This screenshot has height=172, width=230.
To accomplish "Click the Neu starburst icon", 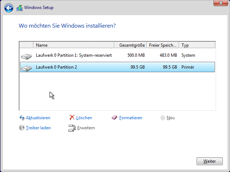I will click(x=162, y=118).
